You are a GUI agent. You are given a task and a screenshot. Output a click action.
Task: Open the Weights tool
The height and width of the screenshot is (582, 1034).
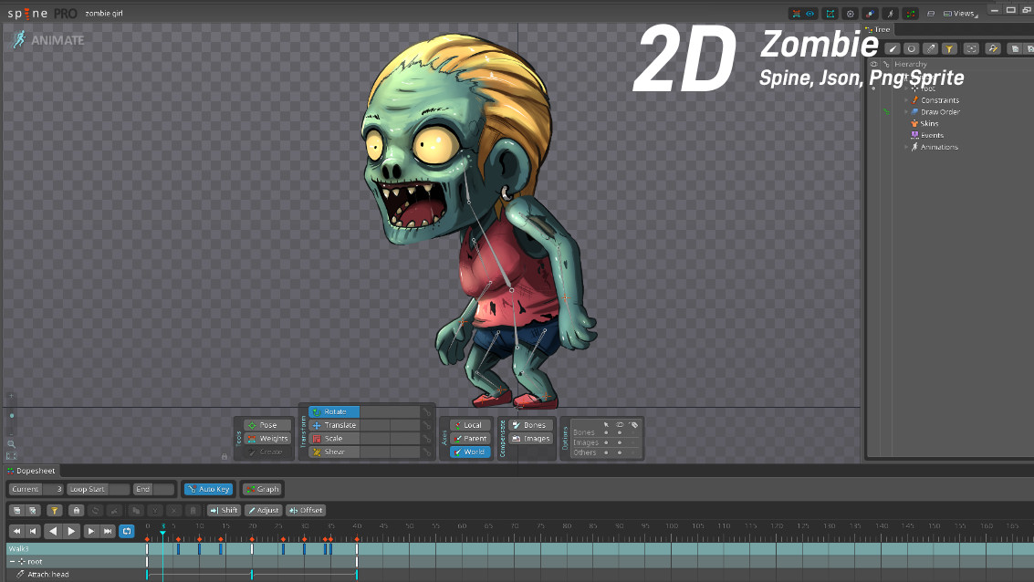(265, 438)
